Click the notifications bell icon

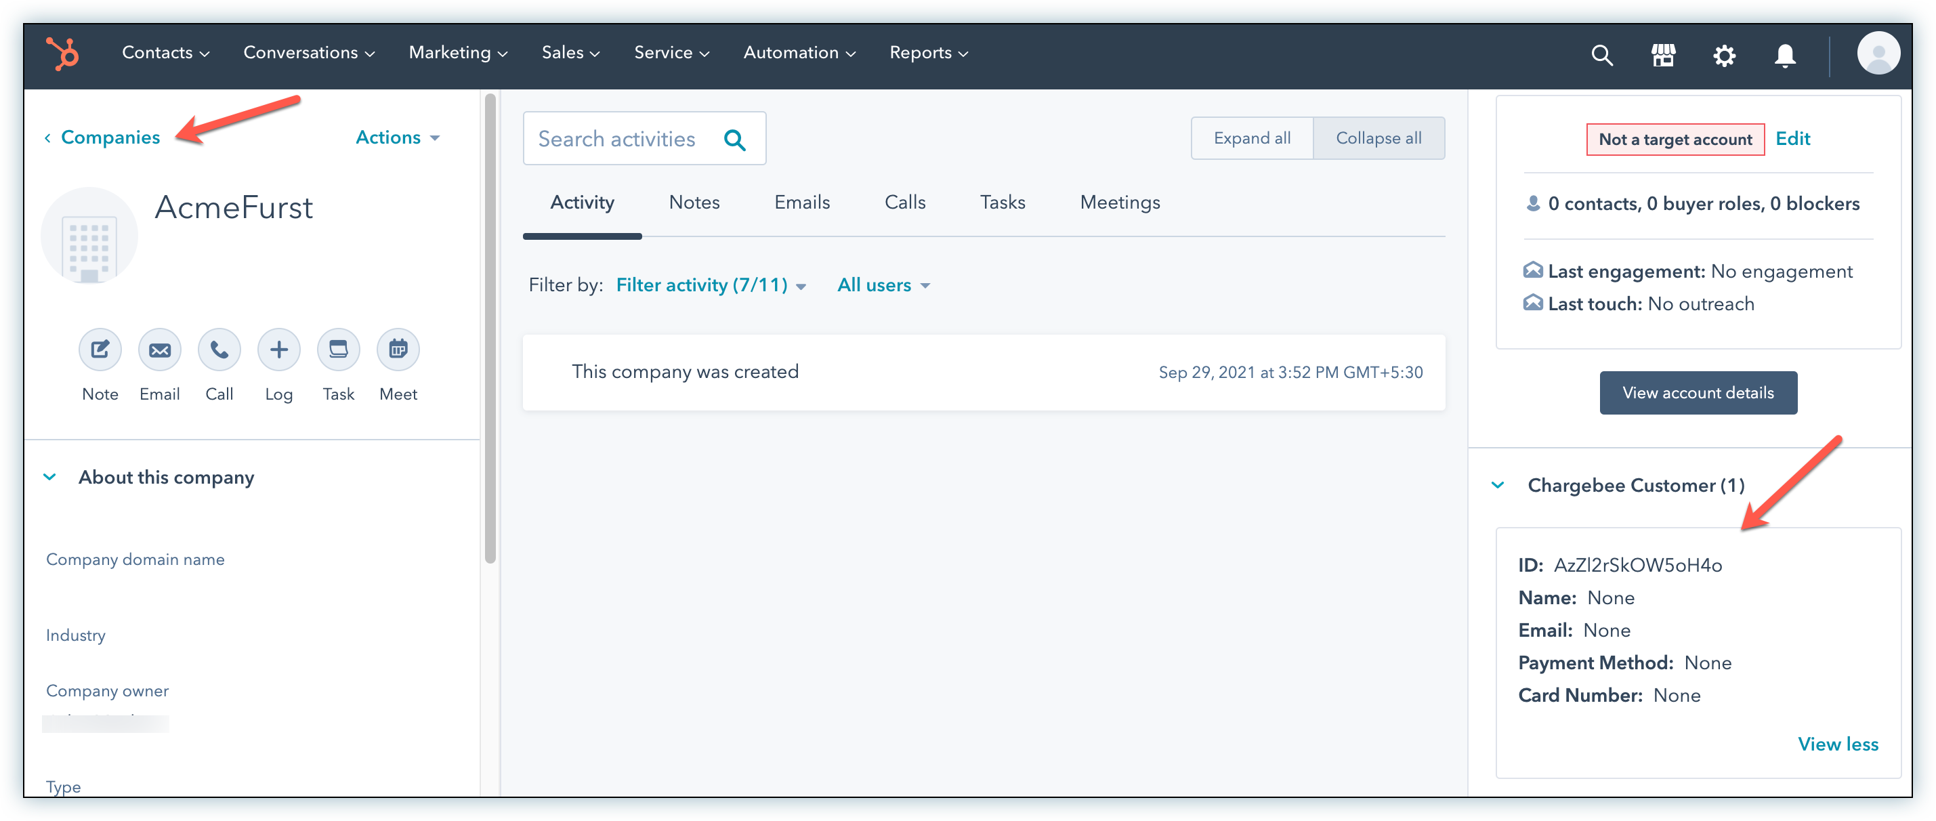pyautogui.click(x=1785, y=55)
